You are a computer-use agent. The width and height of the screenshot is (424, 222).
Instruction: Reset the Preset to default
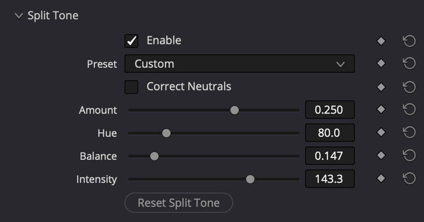point(409,63)
